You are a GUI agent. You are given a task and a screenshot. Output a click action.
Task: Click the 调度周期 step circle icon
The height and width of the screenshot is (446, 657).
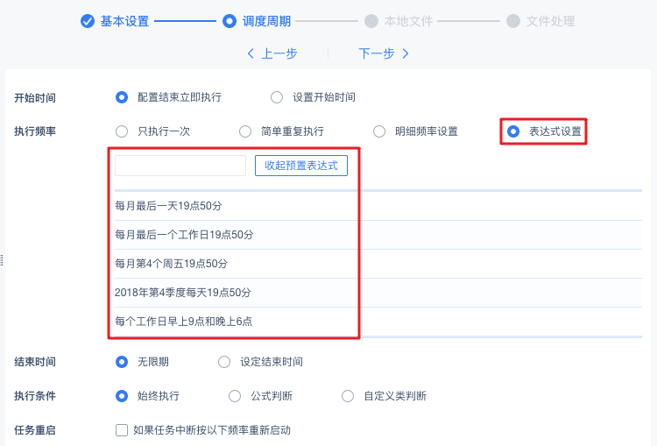point(230,21)
